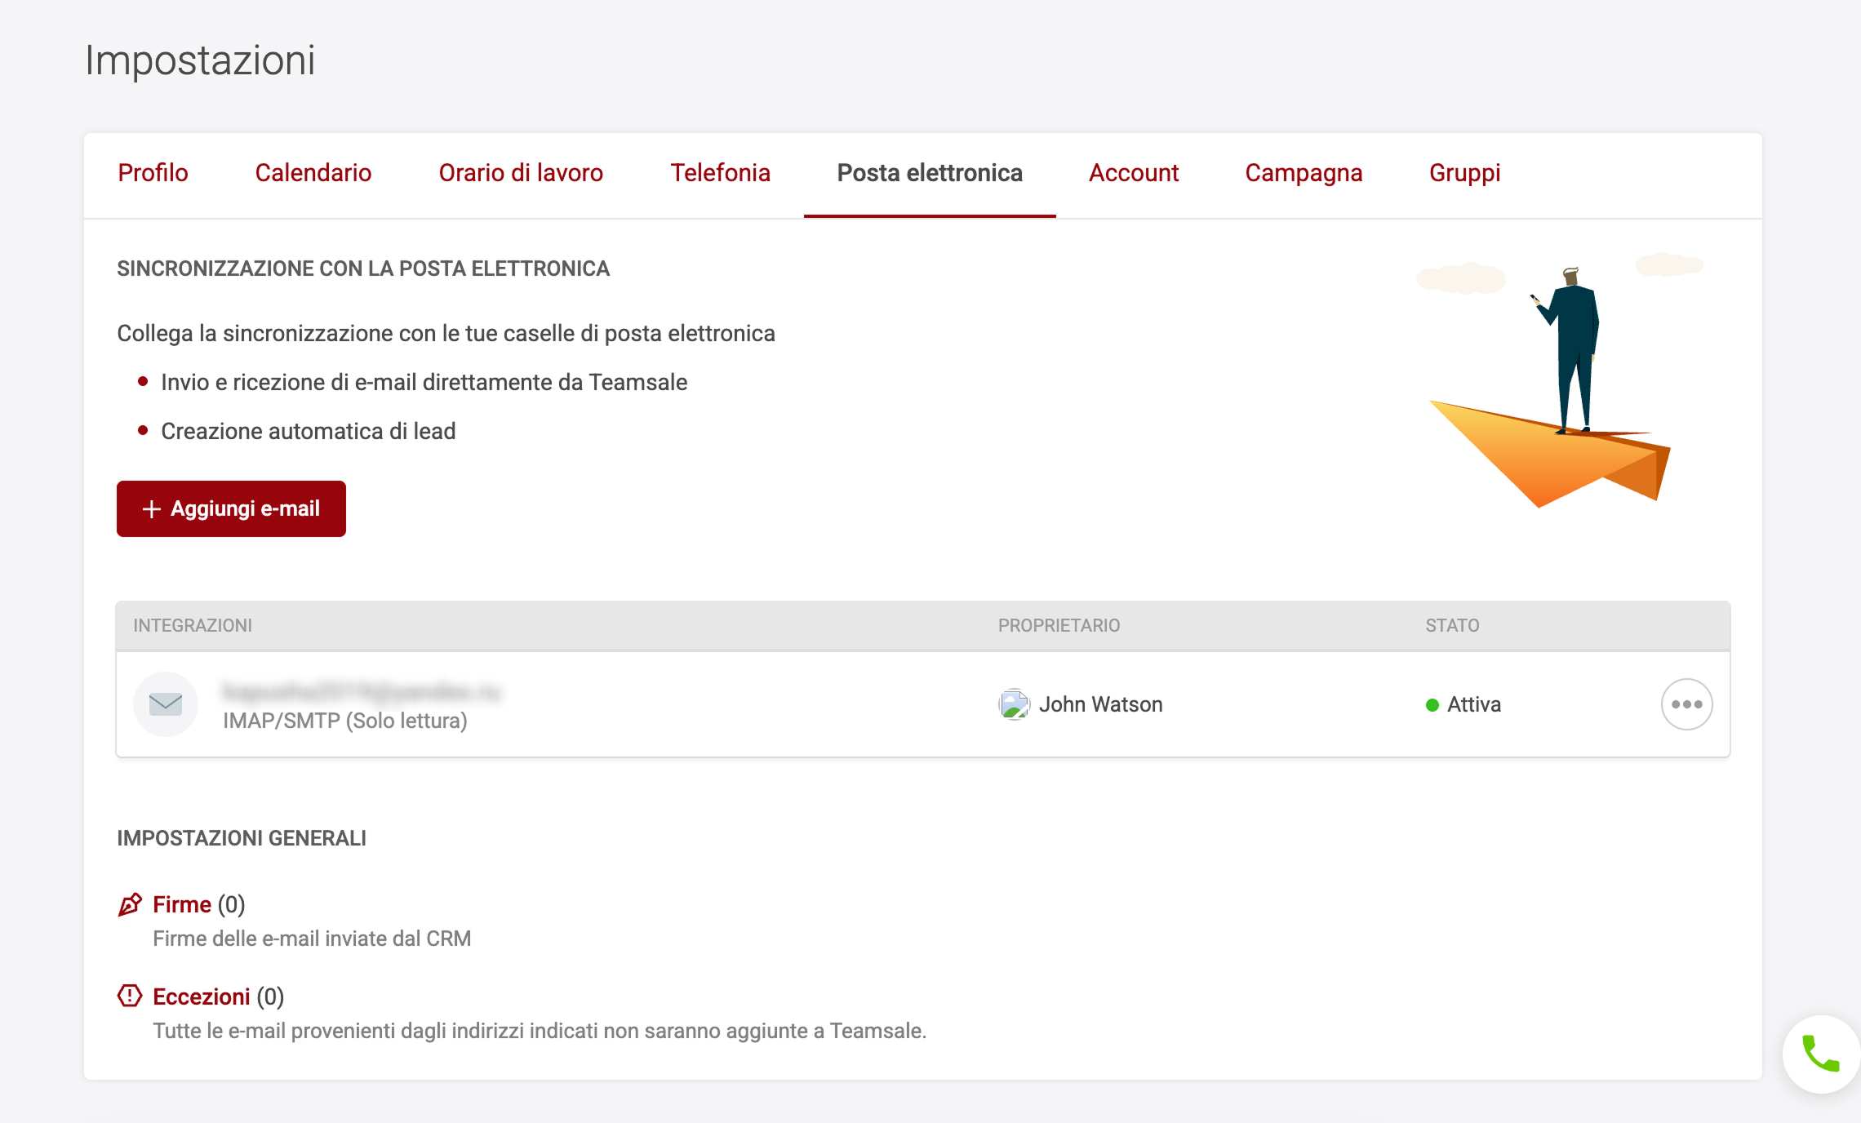Open the Account tab

[1133, 173]
